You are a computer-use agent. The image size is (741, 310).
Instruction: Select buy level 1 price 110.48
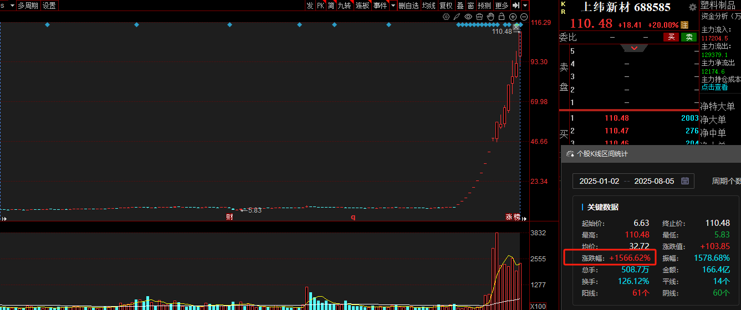(x=617, y=118)
